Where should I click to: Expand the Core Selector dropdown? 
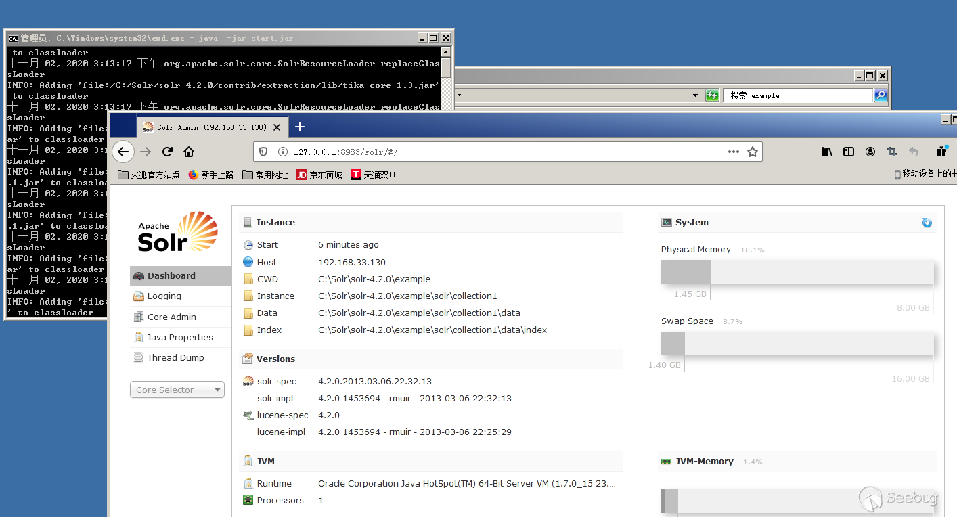click(177, 390)
